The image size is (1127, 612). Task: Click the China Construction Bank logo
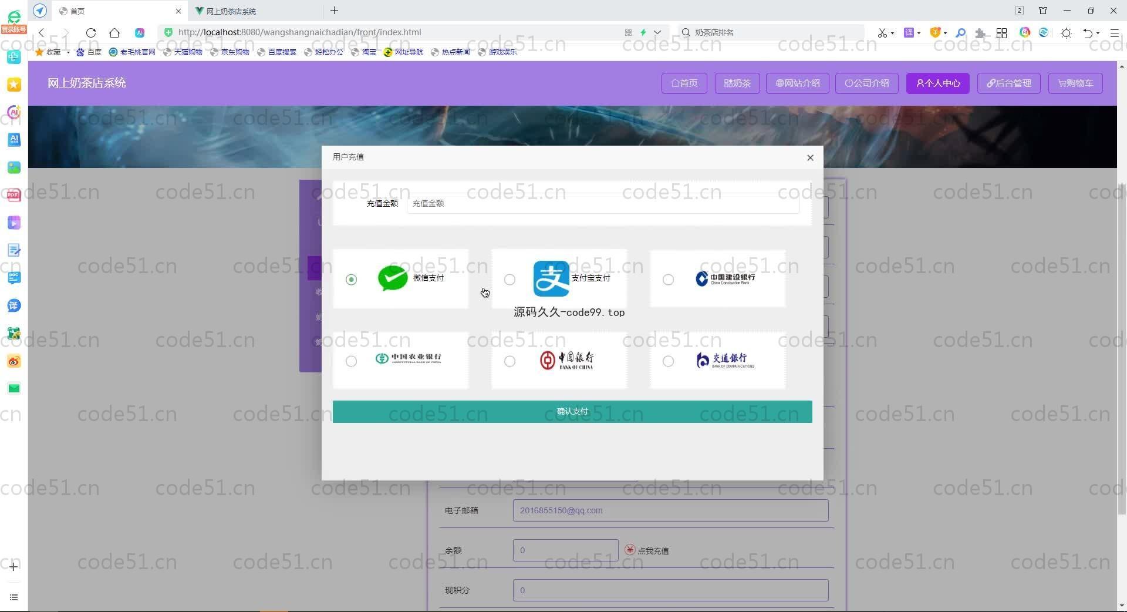tap(726, 278)
